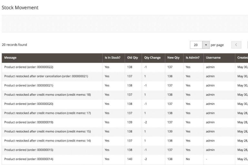Sort by Old Qty column header
This screenshot has height=165, width=248.
132,58
